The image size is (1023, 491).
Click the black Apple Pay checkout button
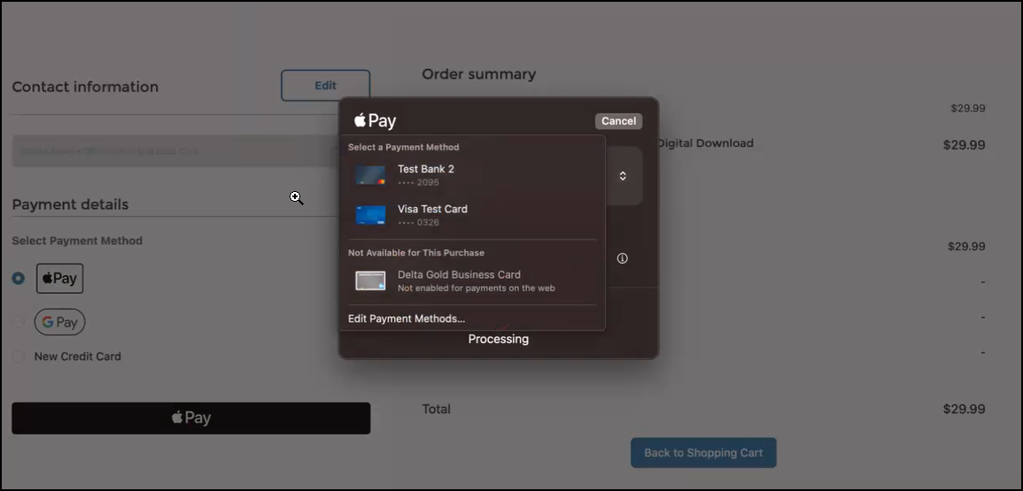[x=191, y=418]
